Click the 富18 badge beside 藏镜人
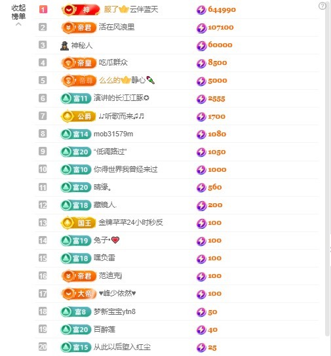This screenshot has height=356, width=331. coord(76,205)
